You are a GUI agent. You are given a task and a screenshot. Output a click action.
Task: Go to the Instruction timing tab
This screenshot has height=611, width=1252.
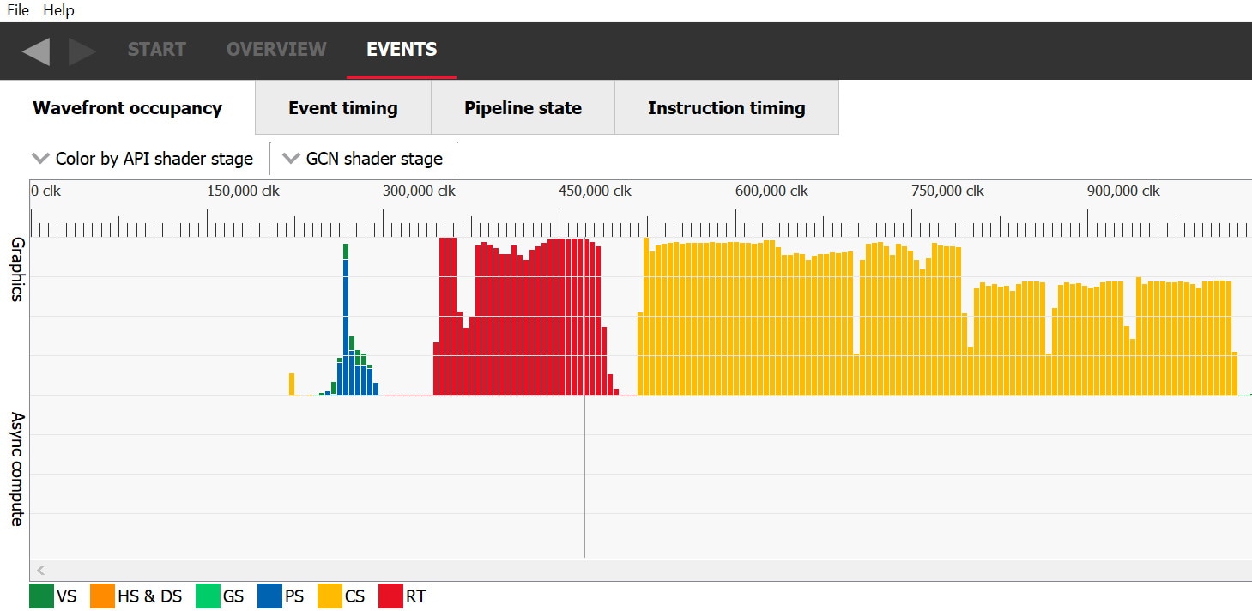[726, 108]
